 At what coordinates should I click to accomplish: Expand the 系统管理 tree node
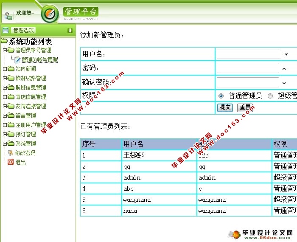[5, 144]
